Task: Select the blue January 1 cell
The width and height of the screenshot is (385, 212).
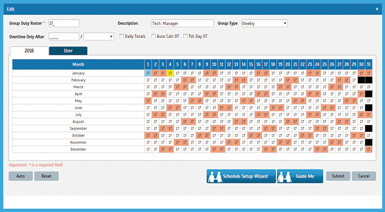Action: coord(148,73)
